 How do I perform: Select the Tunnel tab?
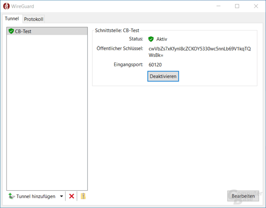12,19
